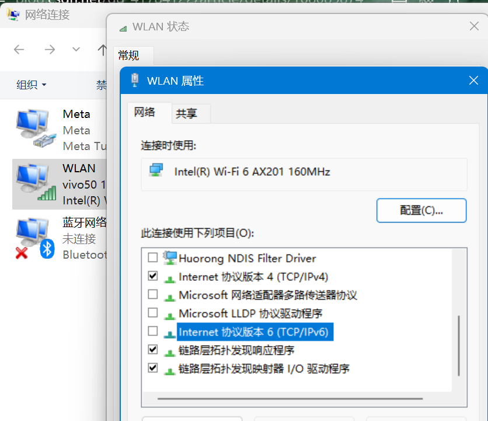Click the Intel Wi-Fi 6 AX201 adapter icon
Screen dimensions: 488x421
[x=156, y=171]
